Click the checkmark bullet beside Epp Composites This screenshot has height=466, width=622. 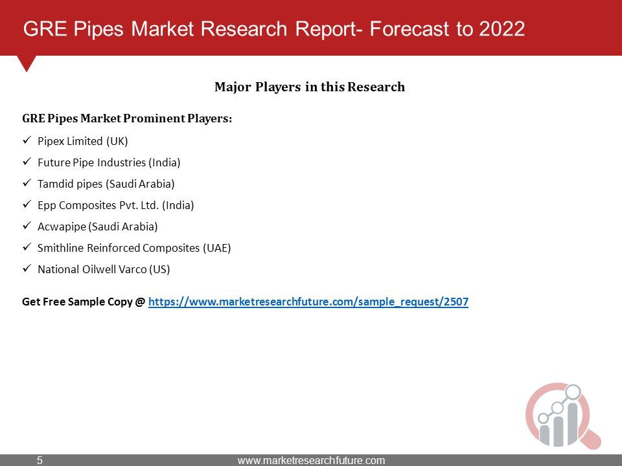coord(27,205)
